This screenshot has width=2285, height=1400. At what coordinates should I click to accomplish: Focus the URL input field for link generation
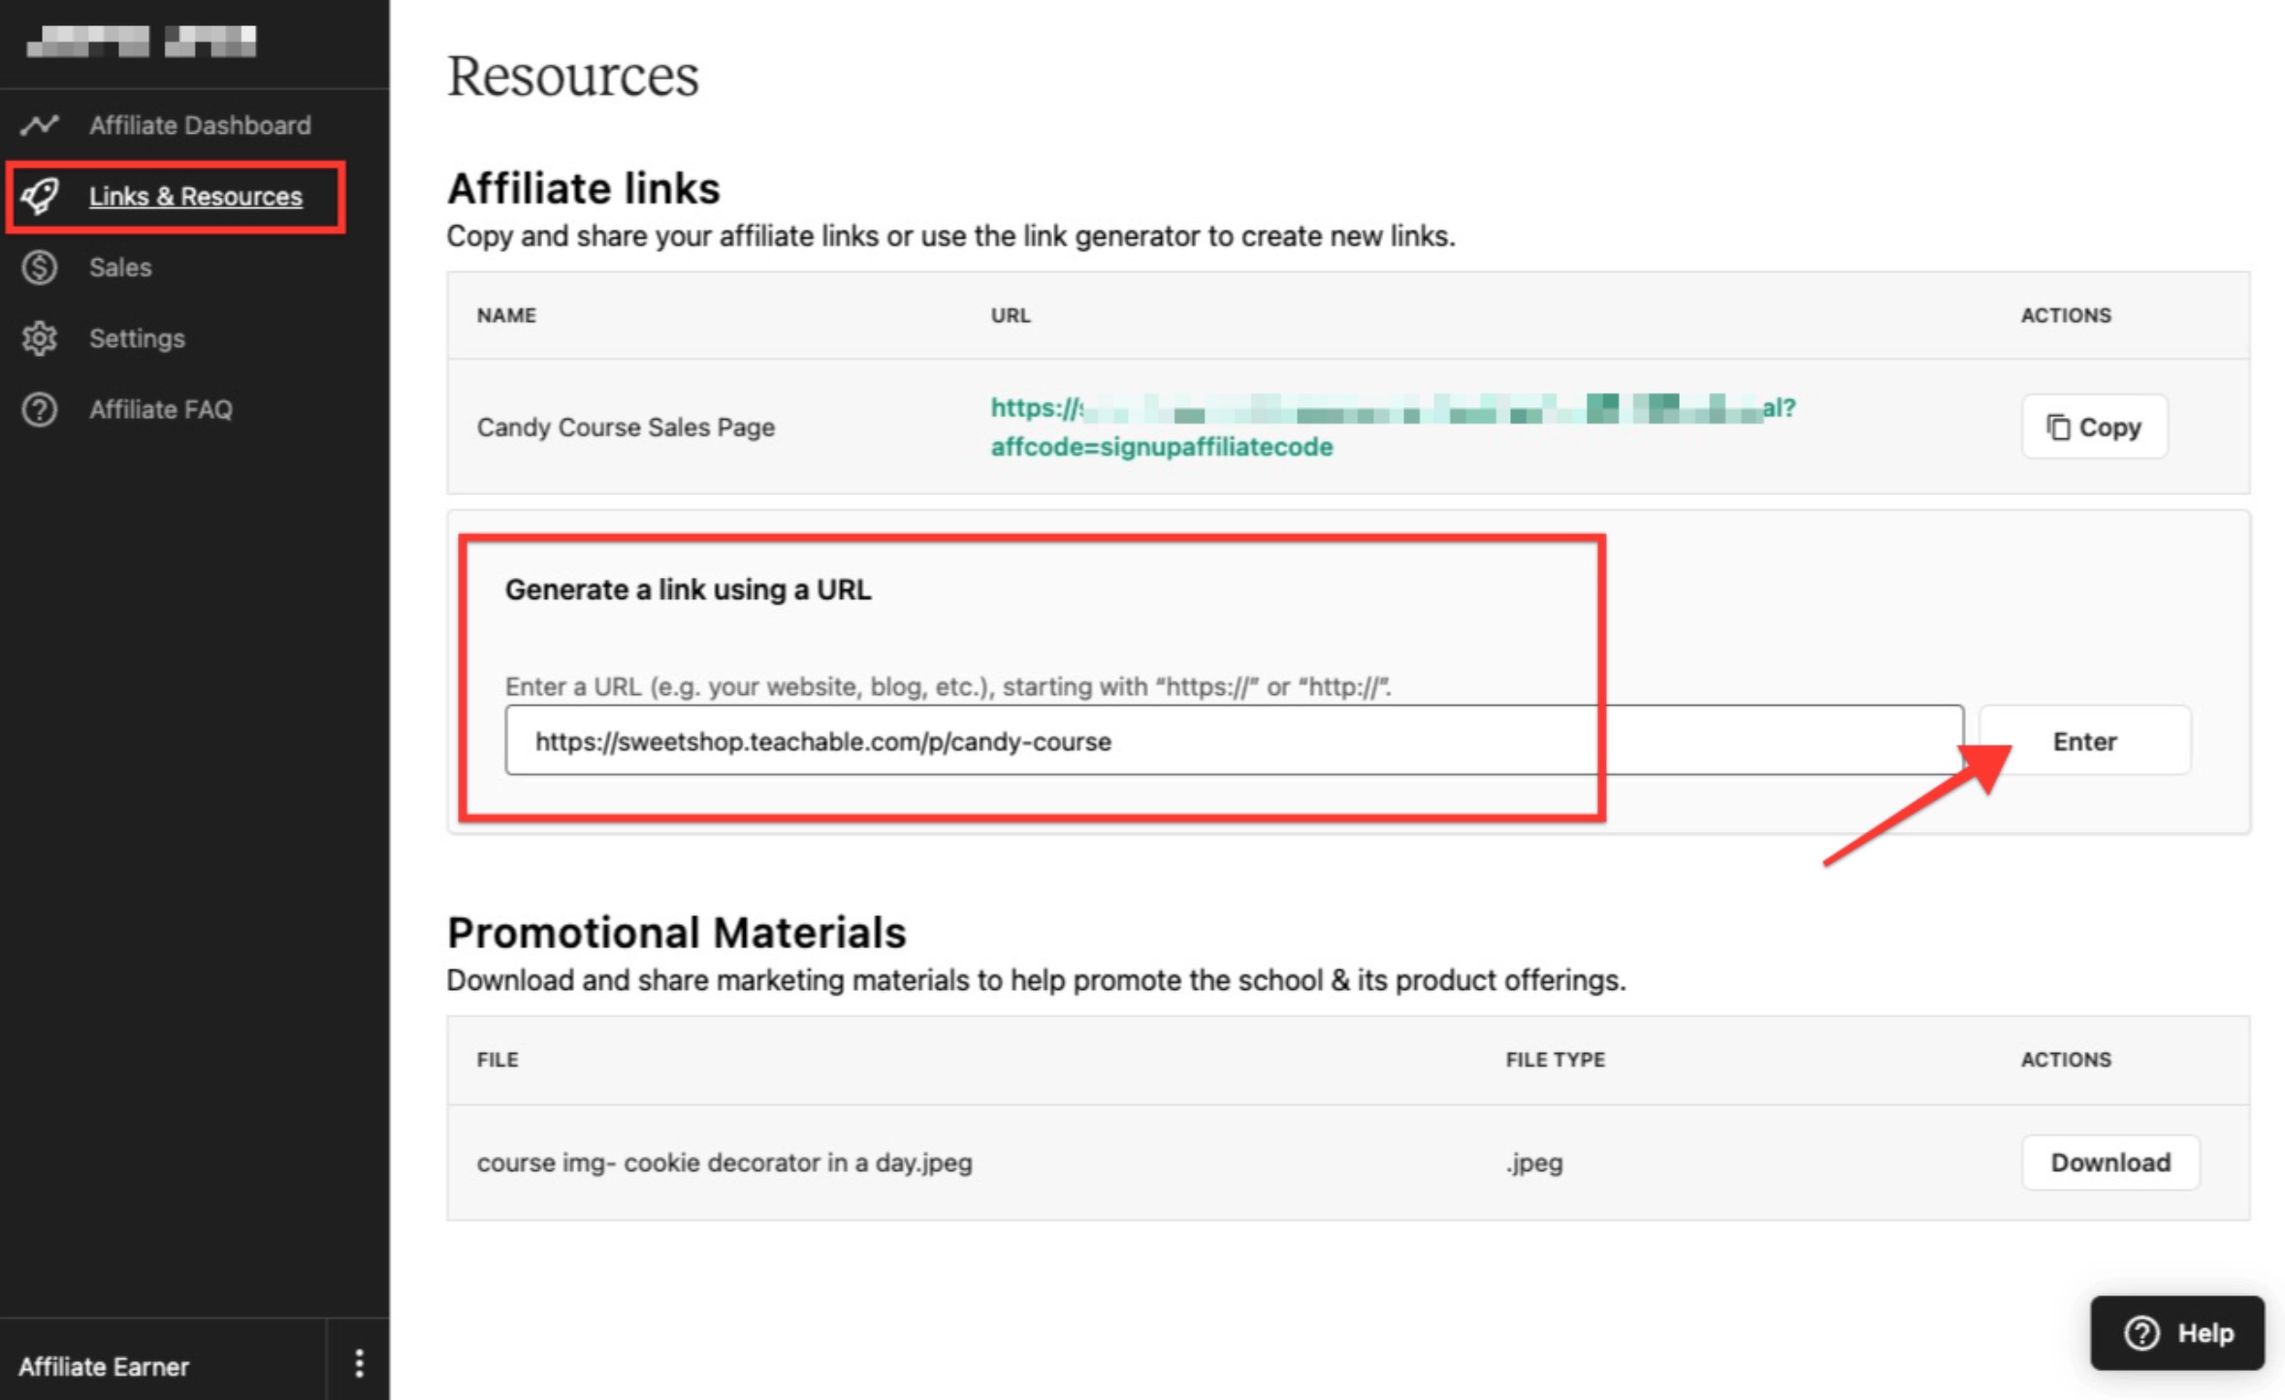[x=1233, y=741]
